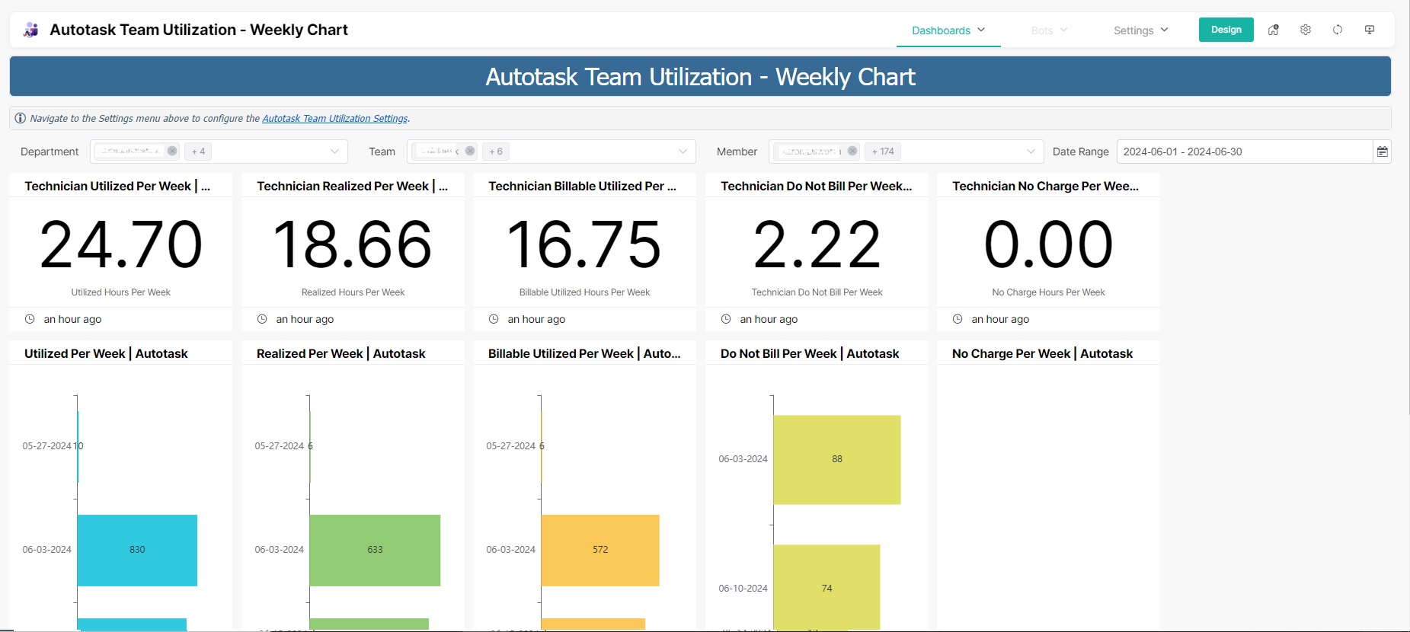Click the Billable Utilized Per Week chart title
The width and height of the screenshot is (1410, 632).
pyautogui.click(x=584, y=353)
